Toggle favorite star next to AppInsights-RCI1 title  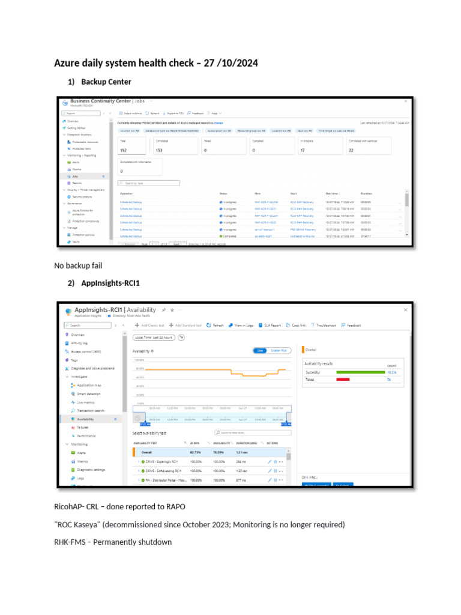coord(172,310)
